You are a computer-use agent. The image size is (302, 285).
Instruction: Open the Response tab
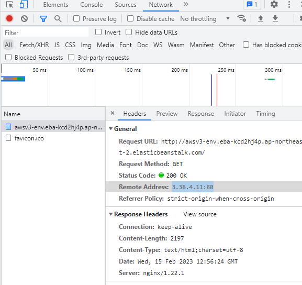200,114
